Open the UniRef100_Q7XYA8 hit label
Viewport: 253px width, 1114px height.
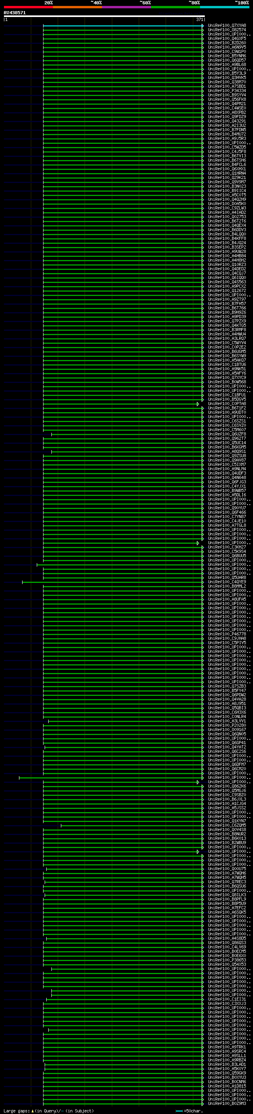click(x=227, y=26)
